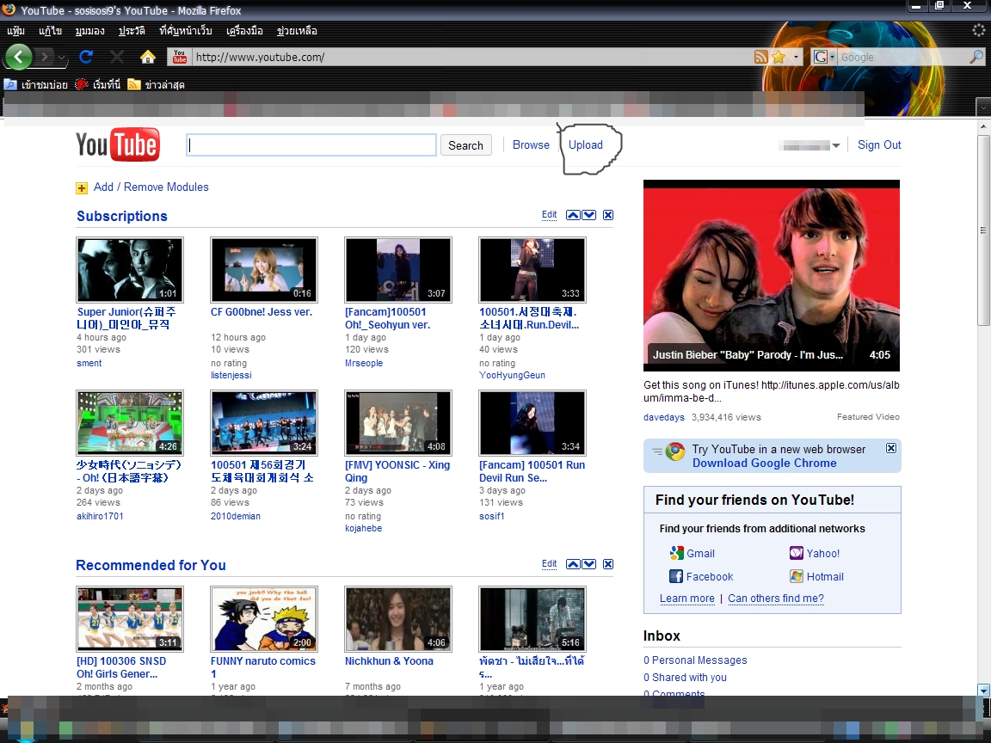Open the Bookmarks menu
991x743 pixels.
click(x=185, y=31)
